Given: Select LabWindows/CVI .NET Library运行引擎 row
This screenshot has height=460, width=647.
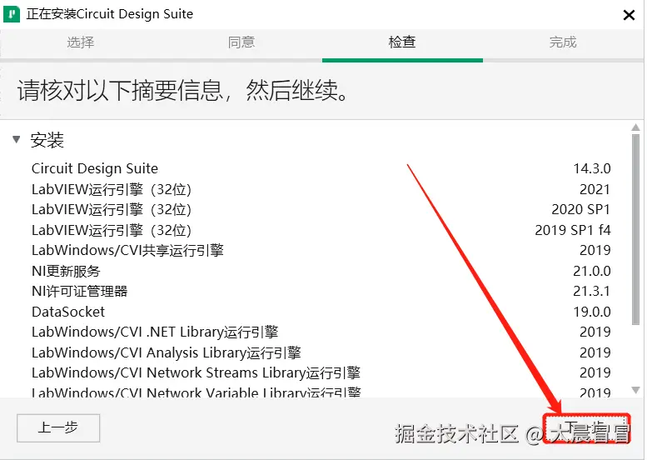Looking at the screenshot, I should click(321, 332).
